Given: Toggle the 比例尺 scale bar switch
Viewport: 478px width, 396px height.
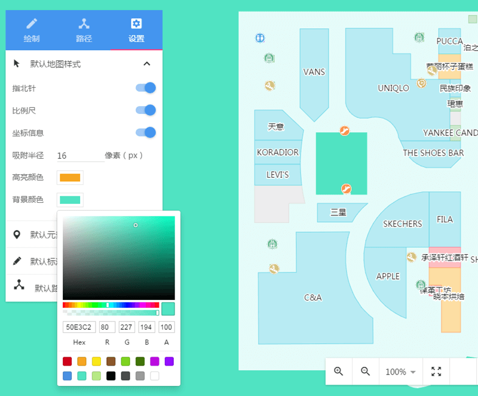Looking at the screenshot, I should tap(146, 110).
